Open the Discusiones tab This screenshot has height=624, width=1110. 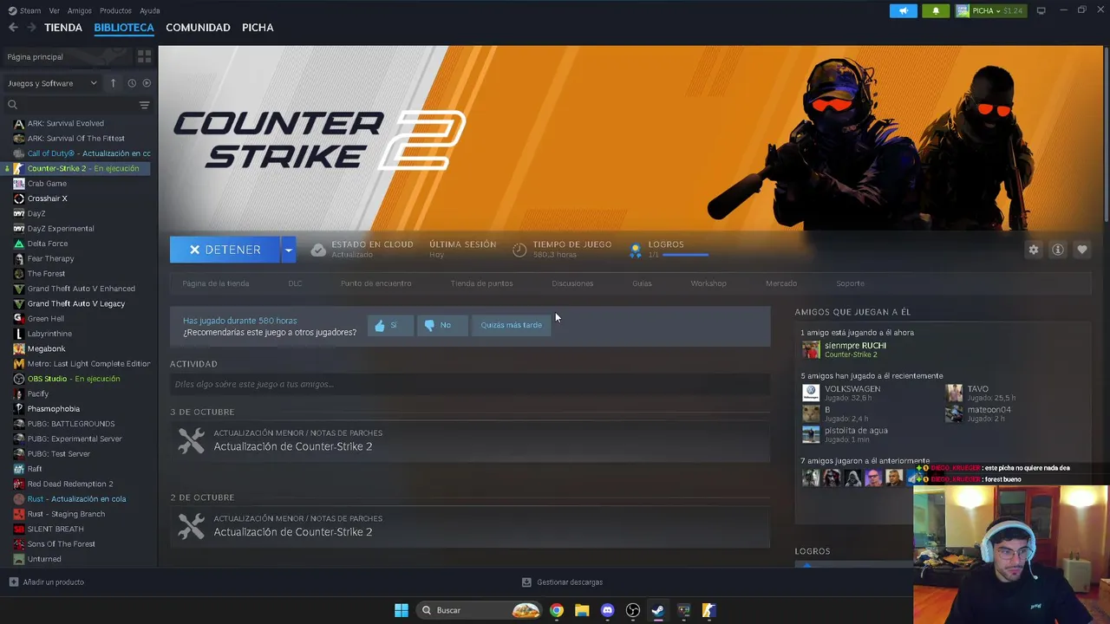[572, 283]
